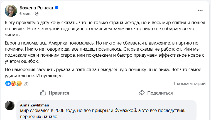The width and height of the screenshot is (211, 120).
Task: Open Anna Zeylikman's avatar picture
Action: pos(10,105)
